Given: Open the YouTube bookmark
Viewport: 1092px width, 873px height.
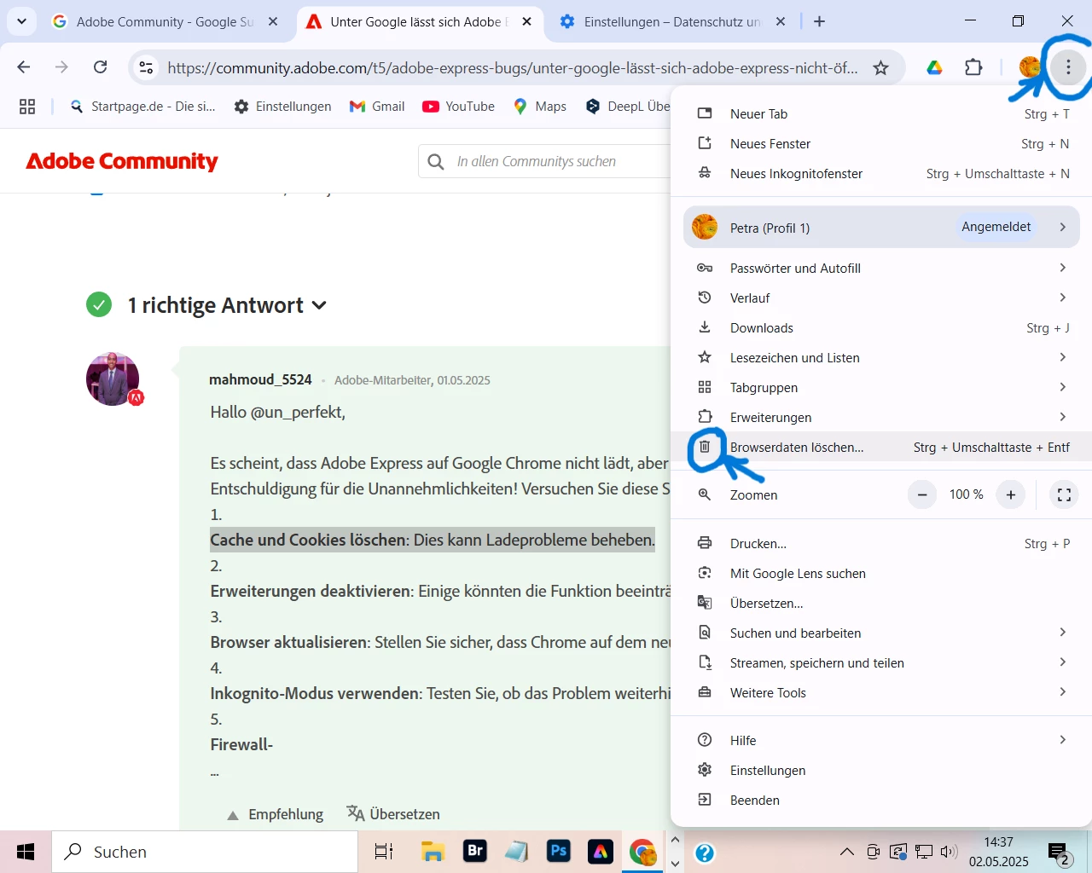Looking at the screenshot, I should pos(459,107).
